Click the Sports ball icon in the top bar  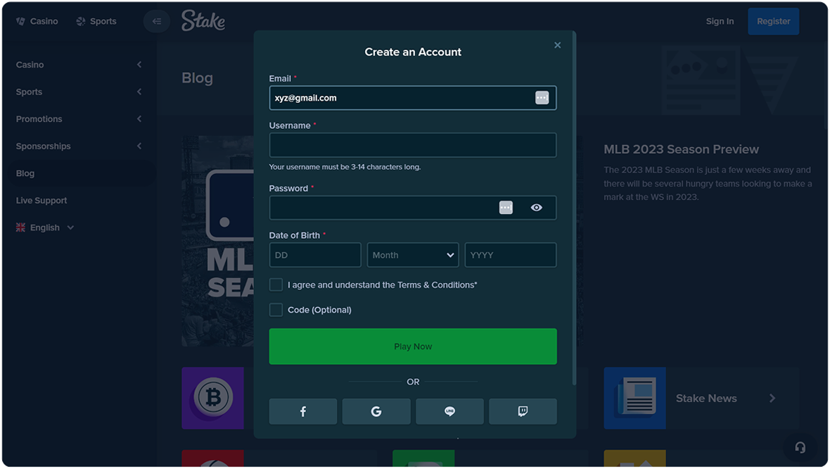click(80, 21)
